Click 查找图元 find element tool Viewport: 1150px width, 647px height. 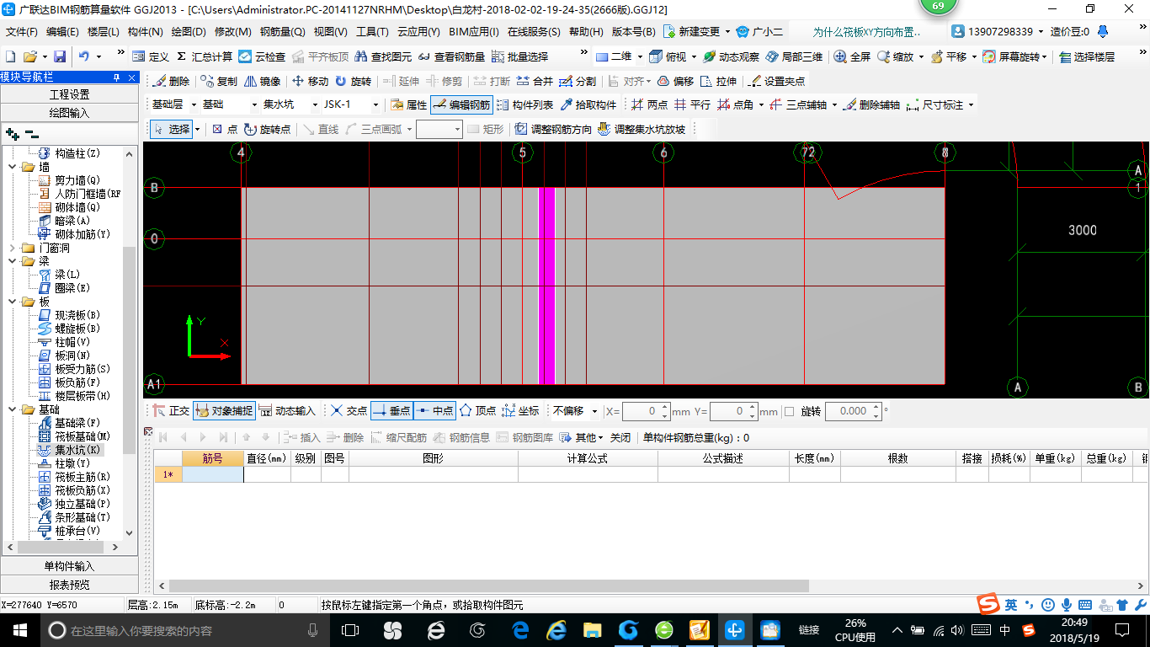[384, 56]
